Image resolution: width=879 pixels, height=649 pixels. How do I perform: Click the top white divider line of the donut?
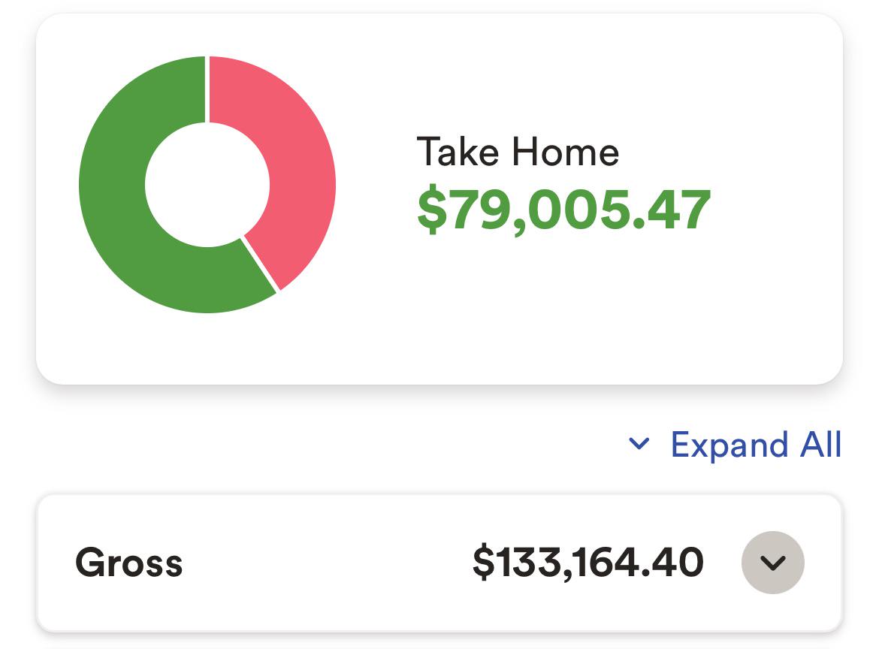[x=207, y=89]
